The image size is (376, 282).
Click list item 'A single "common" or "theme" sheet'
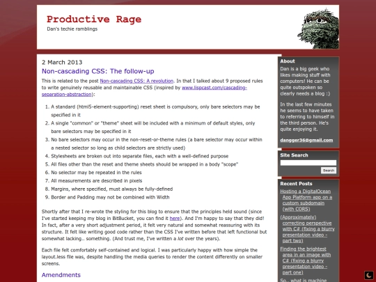click(x=153, y=127)
